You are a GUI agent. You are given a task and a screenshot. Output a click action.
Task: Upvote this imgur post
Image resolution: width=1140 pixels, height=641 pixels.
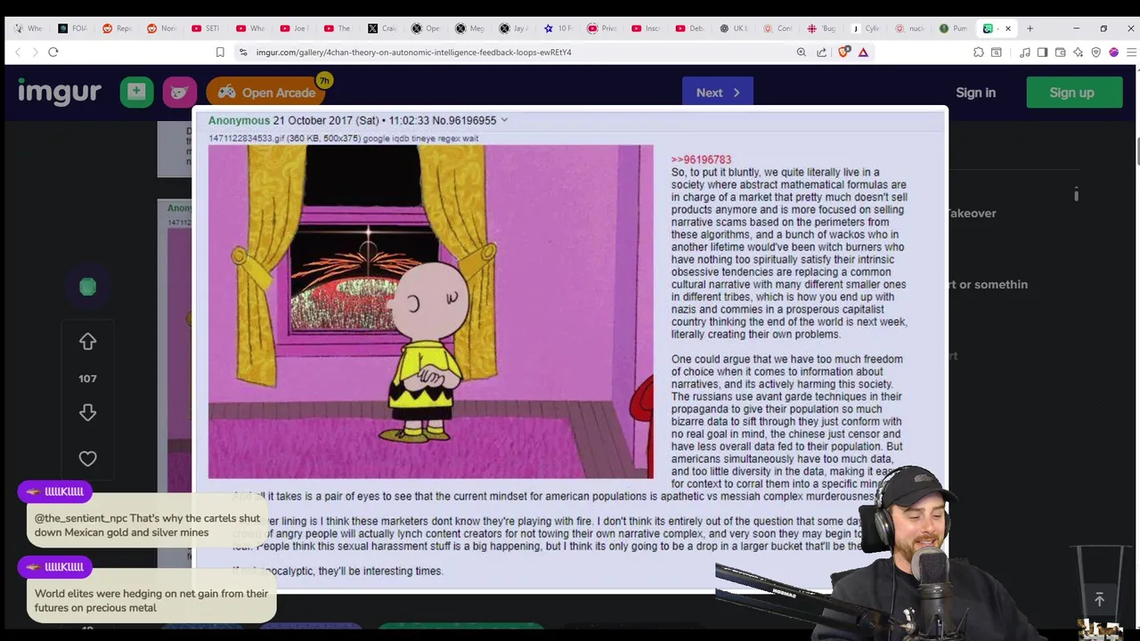pos(87,342)
